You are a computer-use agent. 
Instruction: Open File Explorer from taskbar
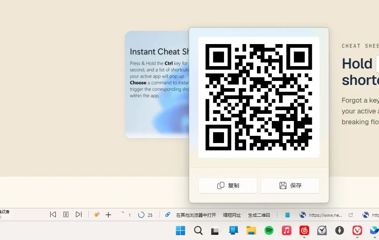(x=251, y=231)
